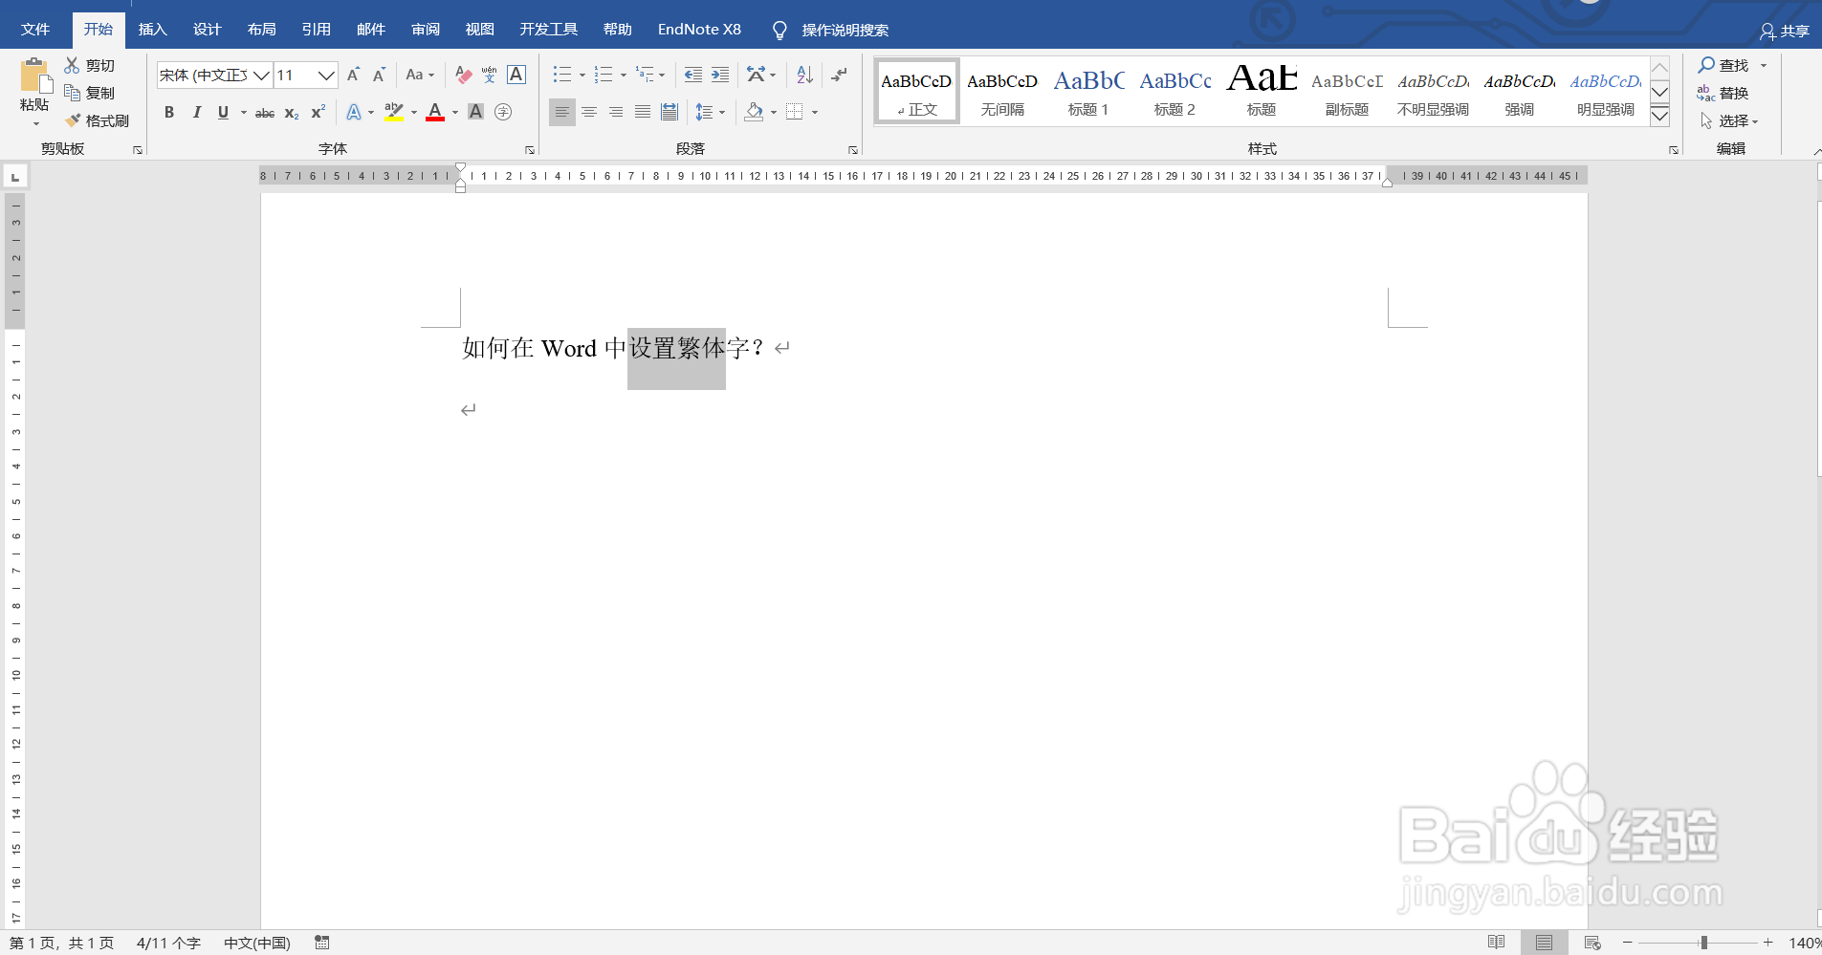Screen dimensions: 1822x955
Task: Switch to Web Layout view in status bar
Action: coord(1592,943)
